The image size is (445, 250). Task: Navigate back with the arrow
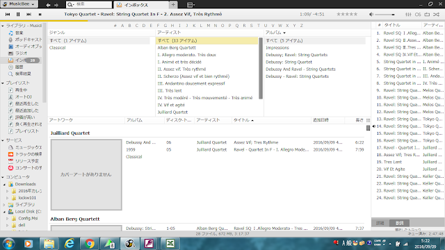48,5
